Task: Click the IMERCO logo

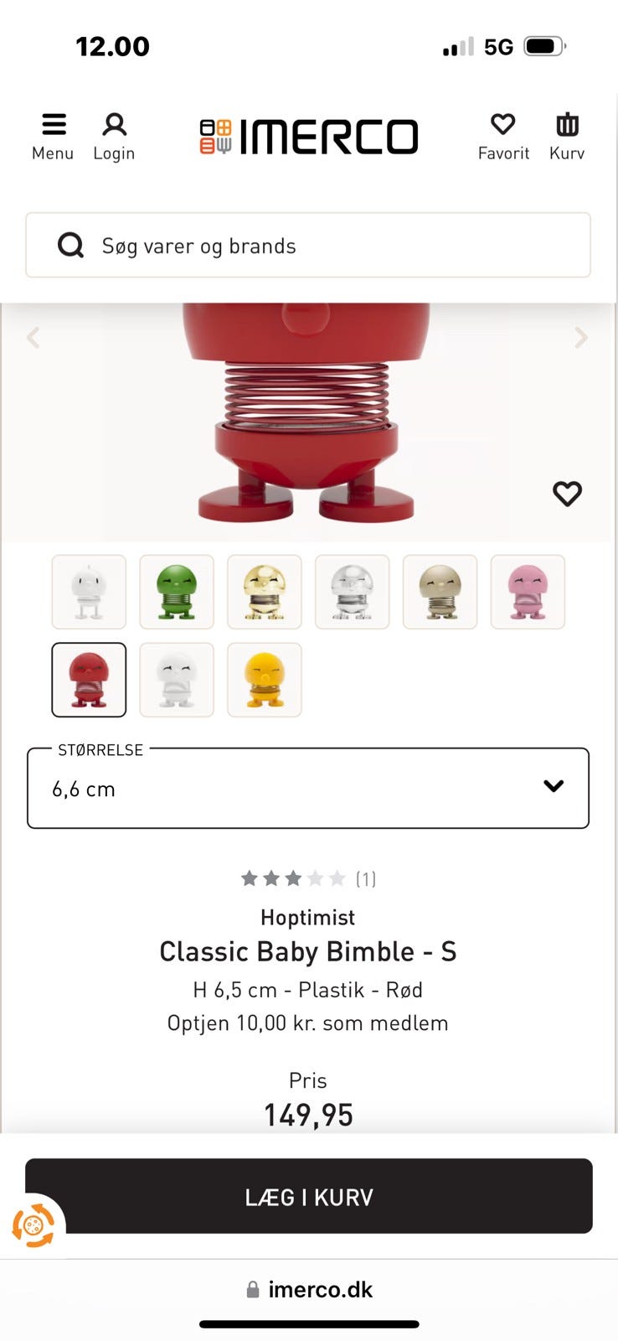Action: (309, 137)
